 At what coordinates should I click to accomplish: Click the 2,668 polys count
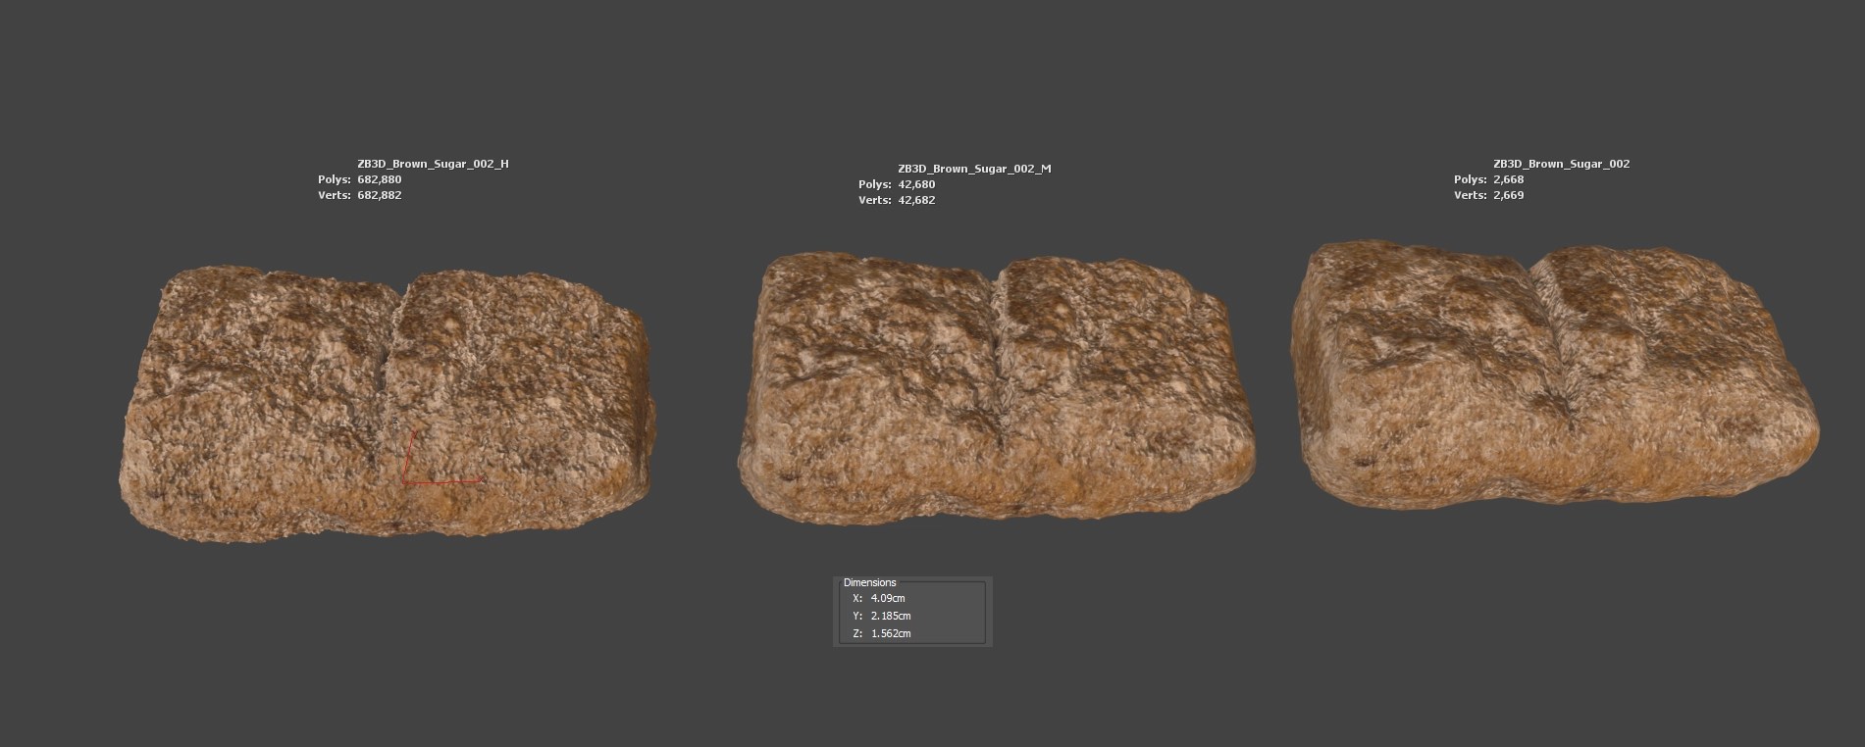coord(1507,179)
